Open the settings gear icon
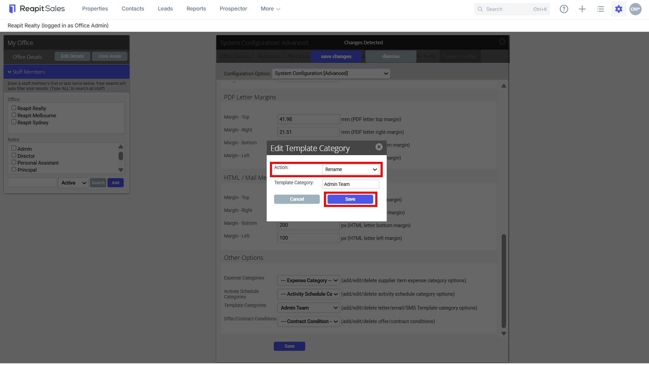 (x=619, y=9)
